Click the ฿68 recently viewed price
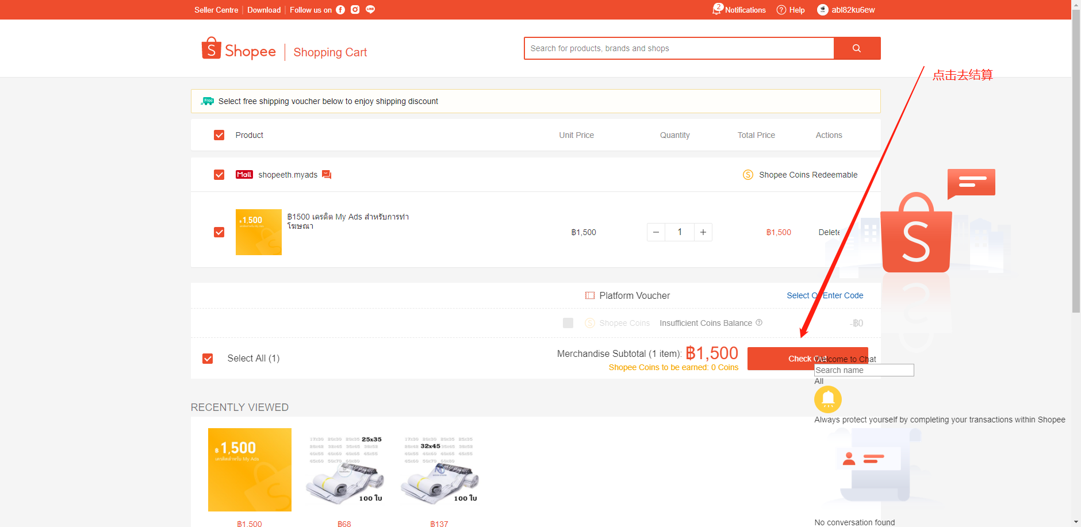Viewport: 1081px width, 527px height. tap(344, 524)
